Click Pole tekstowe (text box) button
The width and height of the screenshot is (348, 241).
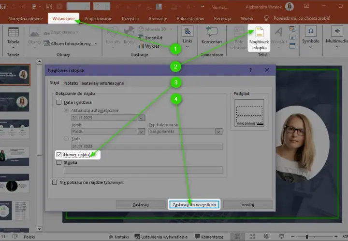coord(239,38)
